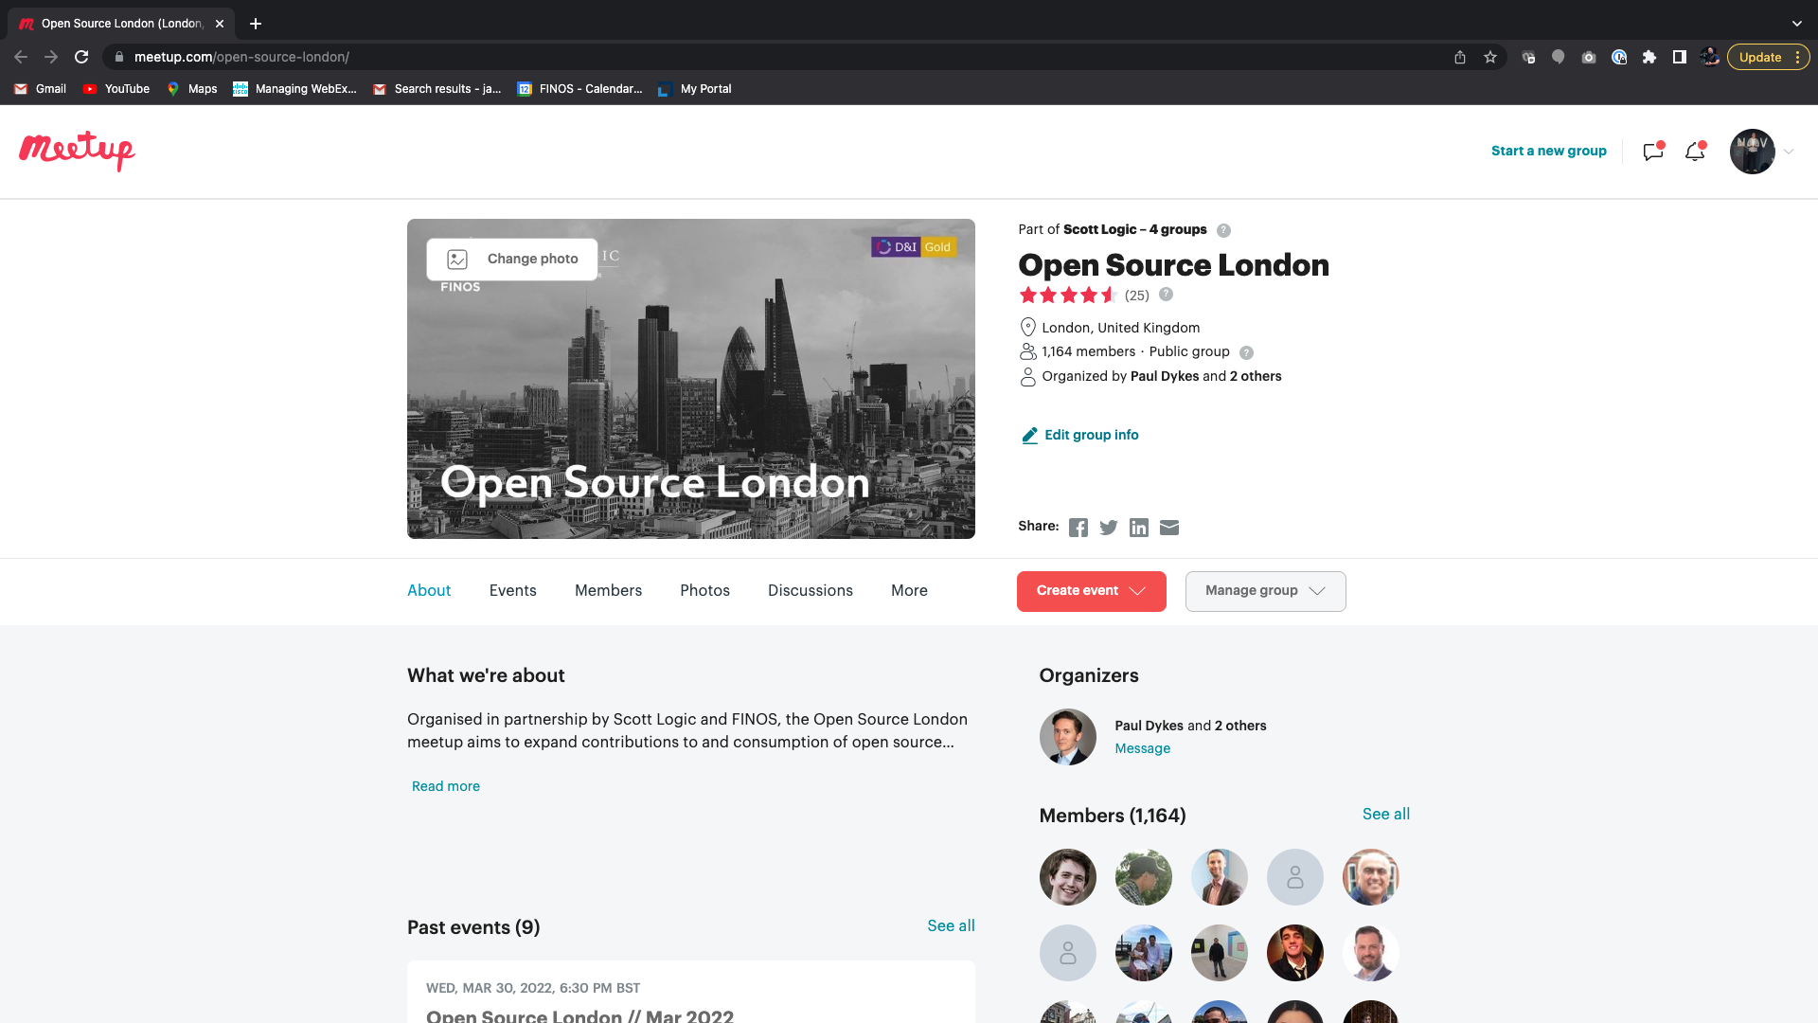Open the Meetup home via the logo

[x=76, y=152]
